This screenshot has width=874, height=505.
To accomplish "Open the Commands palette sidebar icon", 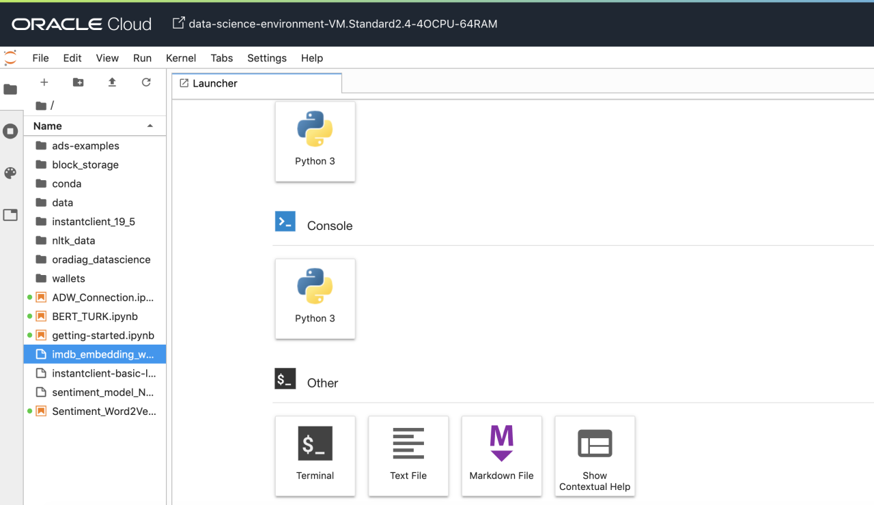I will [10, 173].
